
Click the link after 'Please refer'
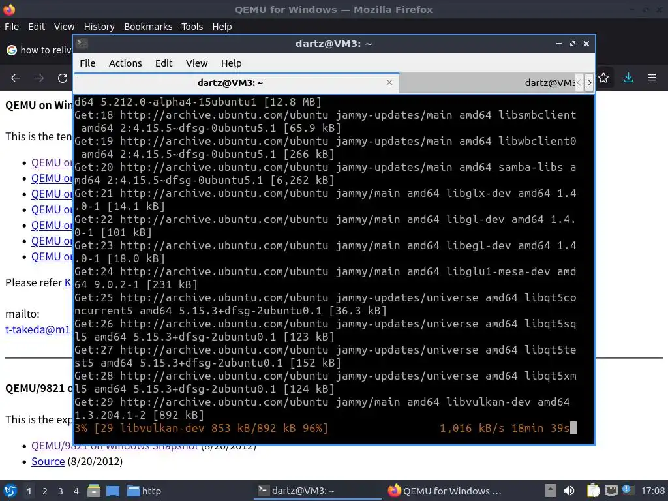coord(68,282)
